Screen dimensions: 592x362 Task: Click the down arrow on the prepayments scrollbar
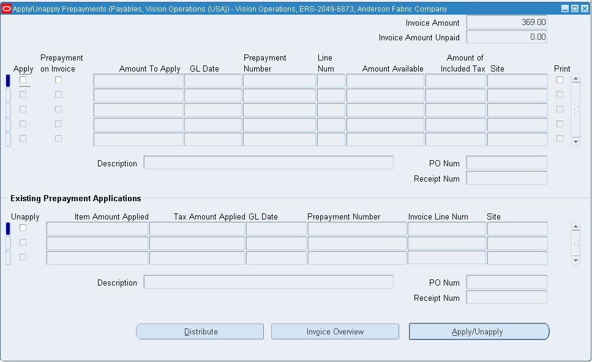coord(575,141)
